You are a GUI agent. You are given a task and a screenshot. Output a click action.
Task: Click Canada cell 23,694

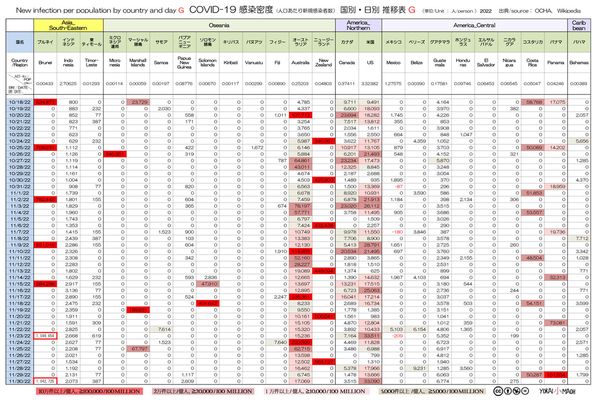pyautogui.click(x=347, y=116)
